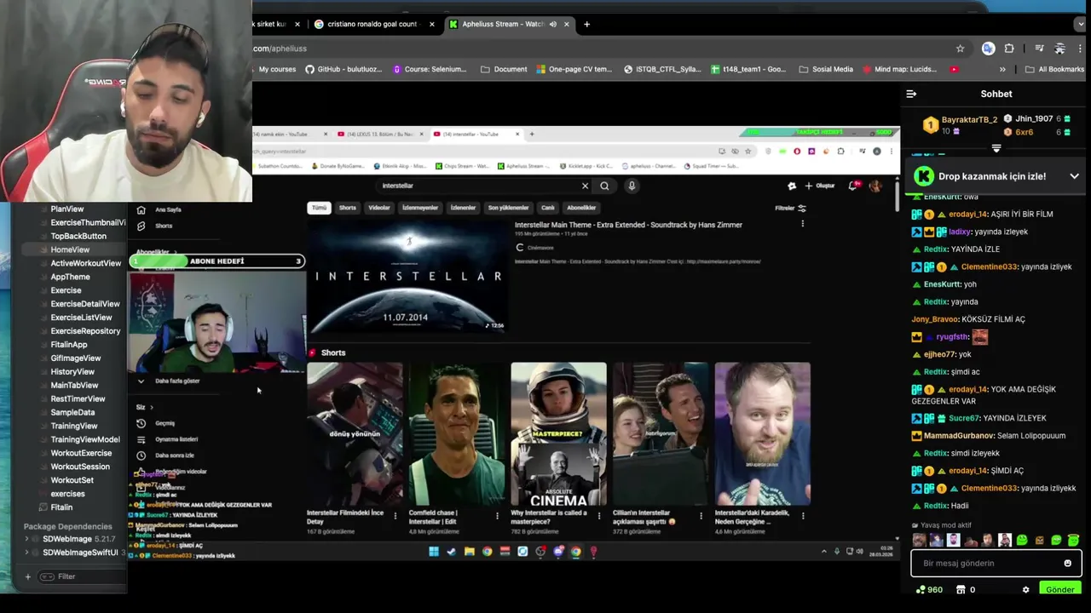Expand SDWebImageSwiftUI package dependency
The height and width of the screenshot is (613, 1091).
coord(27,553)
